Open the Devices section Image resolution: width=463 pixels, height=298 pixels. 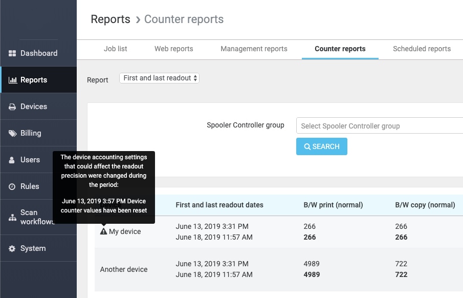(12, 106)
